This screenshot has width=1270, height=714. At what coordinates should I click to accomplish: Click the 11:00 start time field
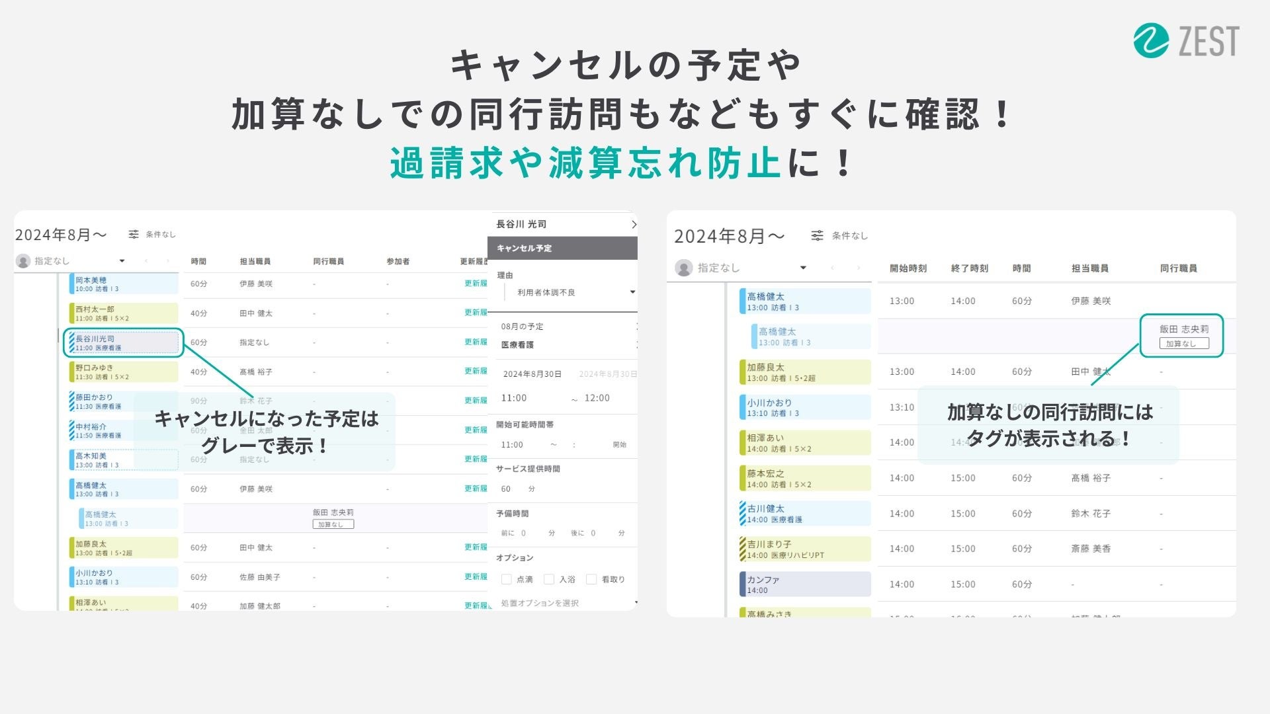coord(514,398)
